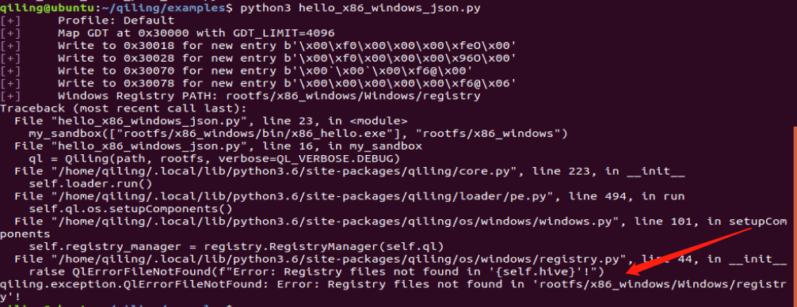The height and width of the screenshot is (307, 797).
Task: Click the "Map GDT at 0x30000" log line
Action: (x=196, y=33)
